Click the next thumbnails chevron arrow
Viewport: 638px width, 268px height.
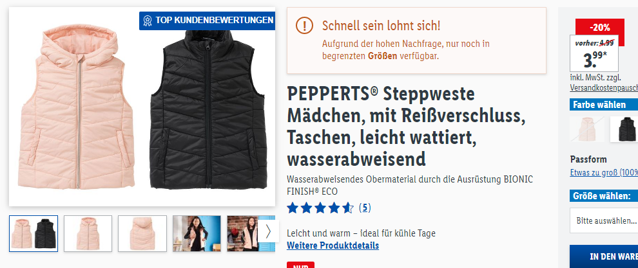point(268,231)
